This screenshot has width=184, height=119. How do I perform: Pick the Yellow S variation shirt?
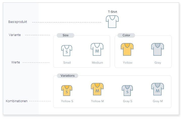click(x=67, y=90)
